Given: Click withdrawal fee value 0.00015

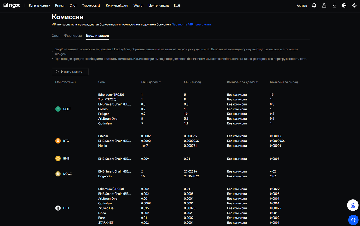Looking at the screenshot, I should point(275,136).
